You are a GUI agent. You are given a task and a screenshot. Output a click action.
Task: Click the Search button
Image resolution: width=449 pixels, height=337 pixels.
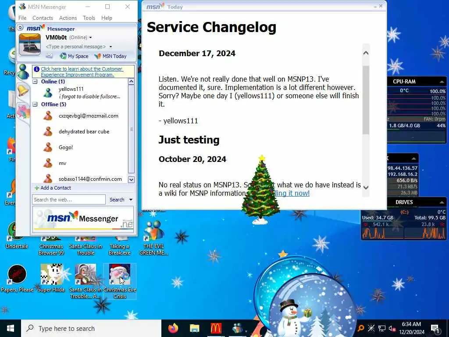pos(117,200)
